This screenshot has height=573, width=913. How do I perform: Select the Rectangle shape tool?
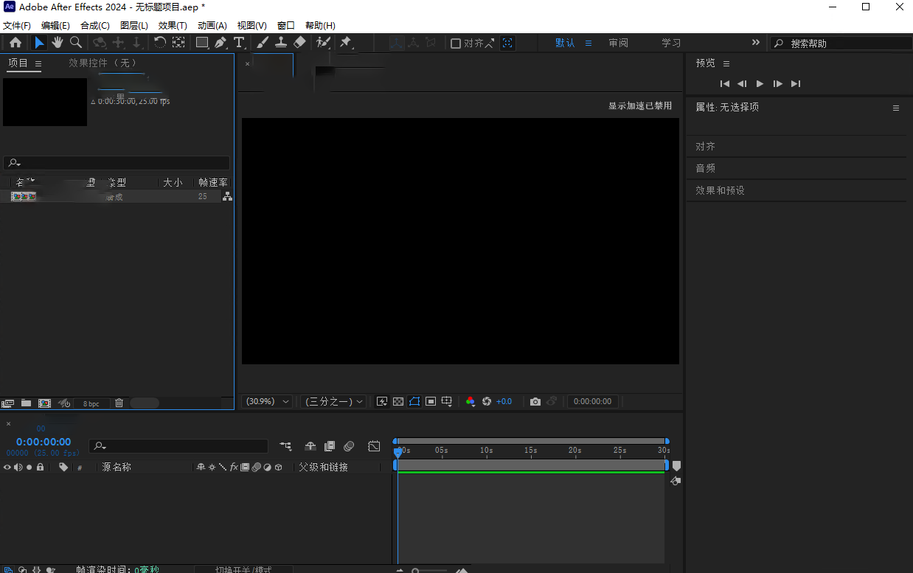click(x=201, y=43)
